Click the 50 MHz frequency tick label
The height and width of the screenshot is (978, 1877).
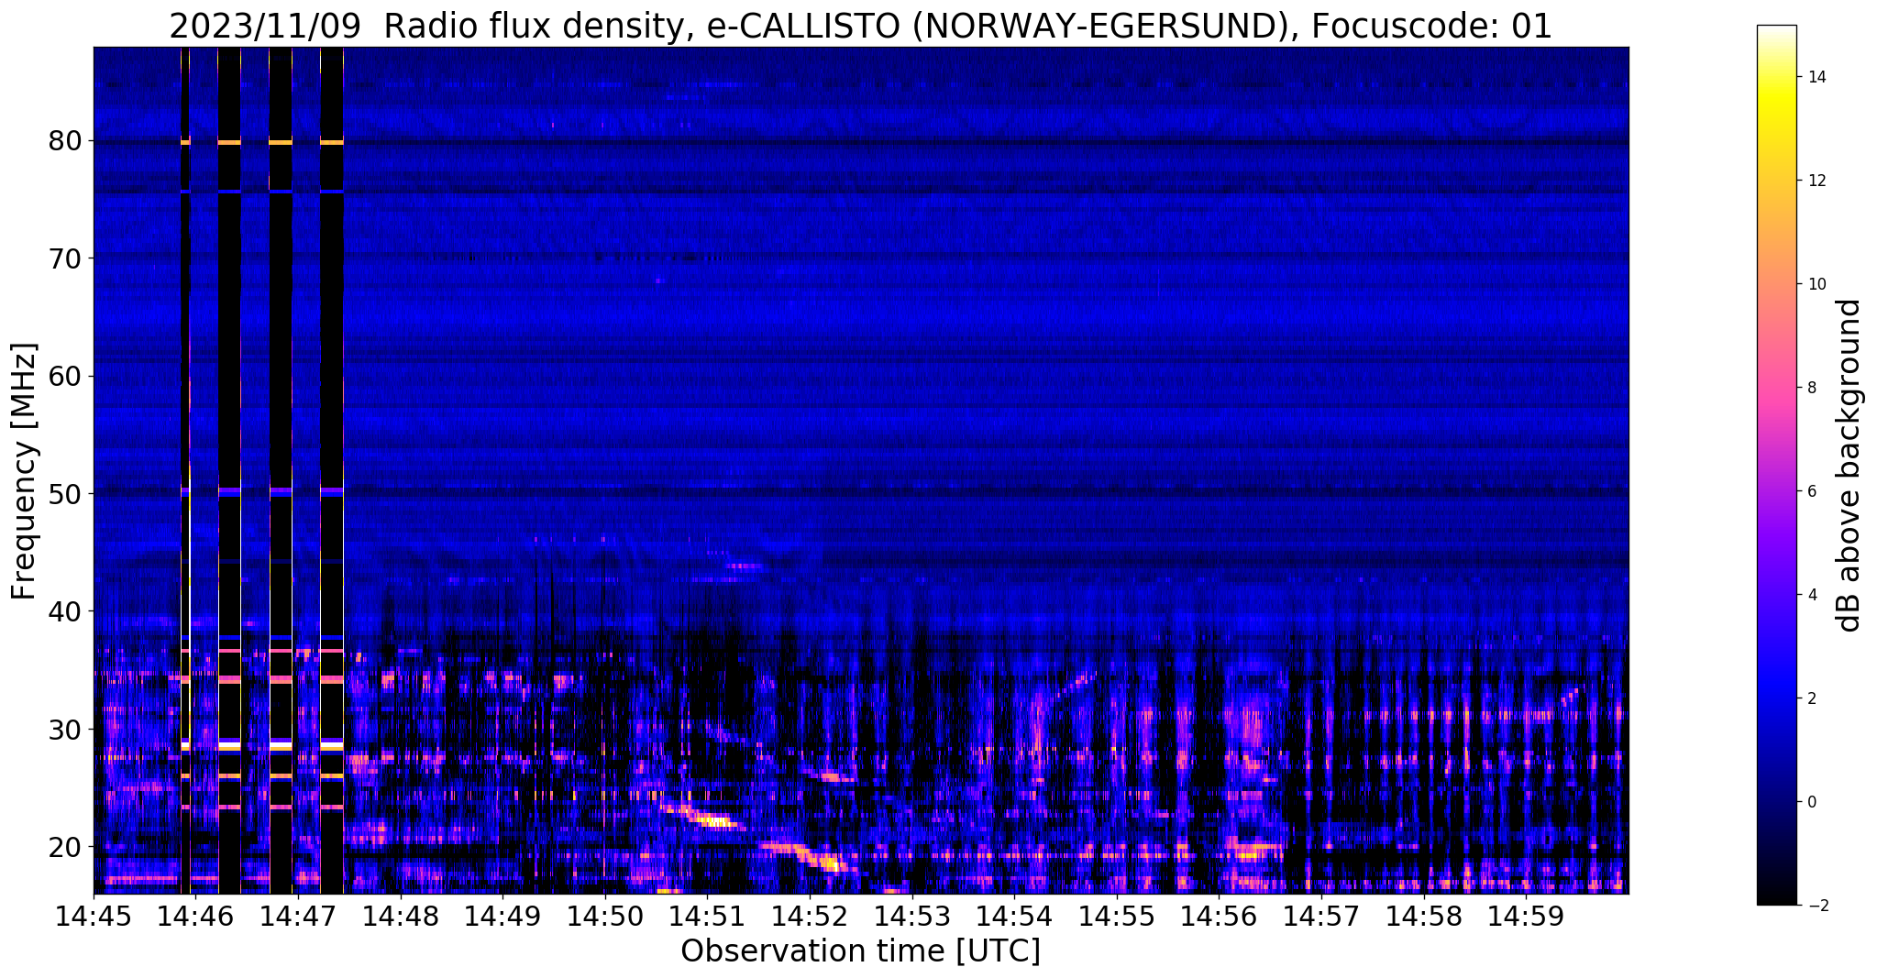[x=65, y=493]
